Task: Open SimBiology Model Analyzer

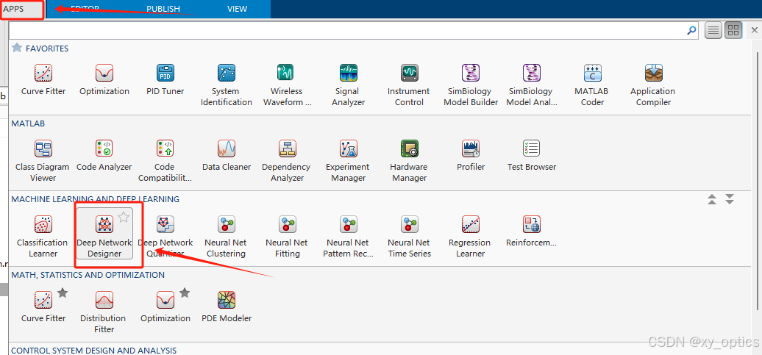Action: tap(532, 85)
